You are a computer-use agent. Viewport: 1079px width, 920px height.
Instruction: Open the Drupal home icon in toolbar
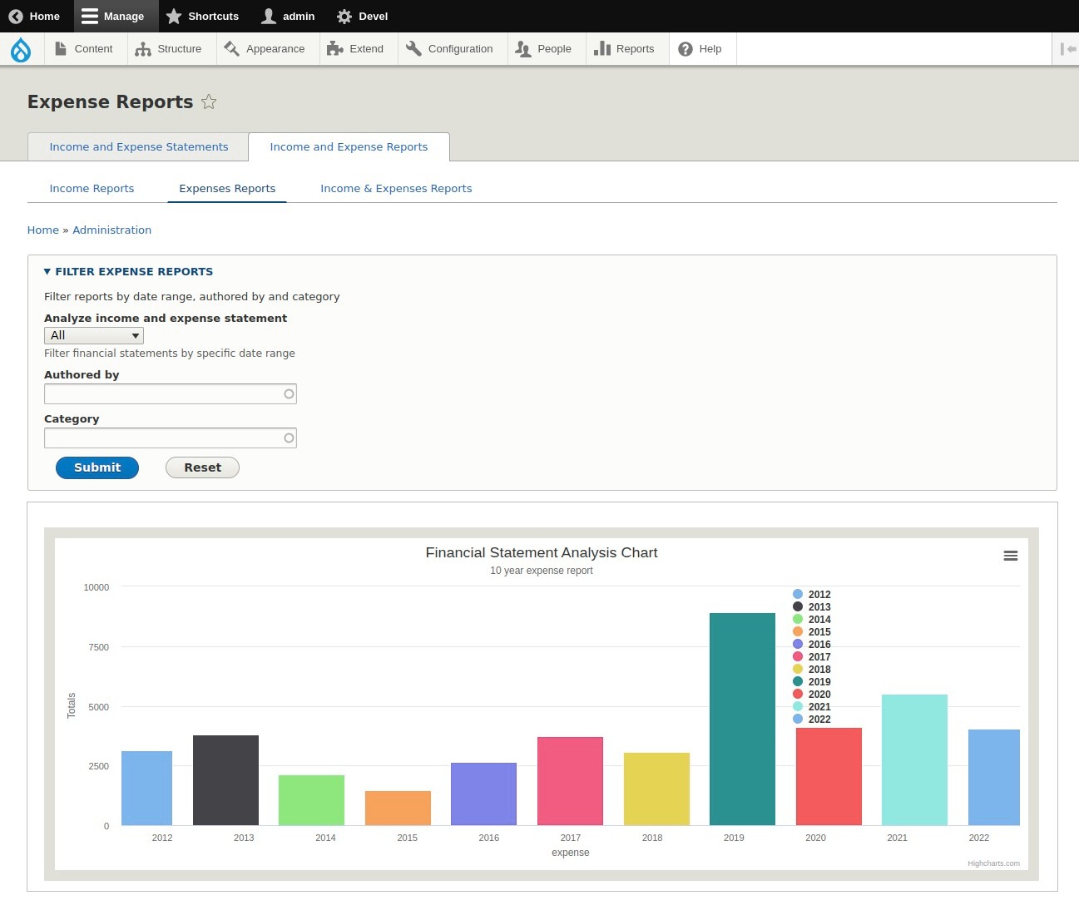(21, 48)
